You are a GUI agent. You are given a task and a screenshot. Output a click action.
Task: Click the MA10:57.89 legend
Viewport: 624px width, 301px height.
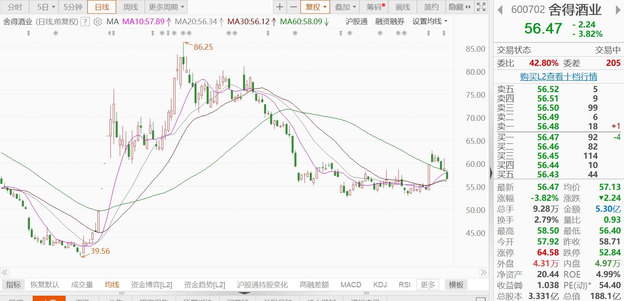[x=146, y=22]
